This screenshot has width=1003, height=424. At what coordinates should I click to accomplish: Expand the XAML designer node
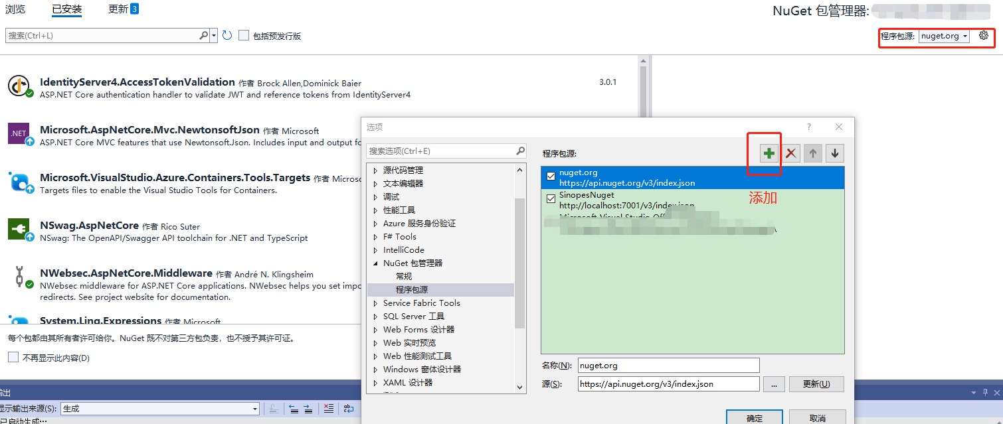point(375,383)
